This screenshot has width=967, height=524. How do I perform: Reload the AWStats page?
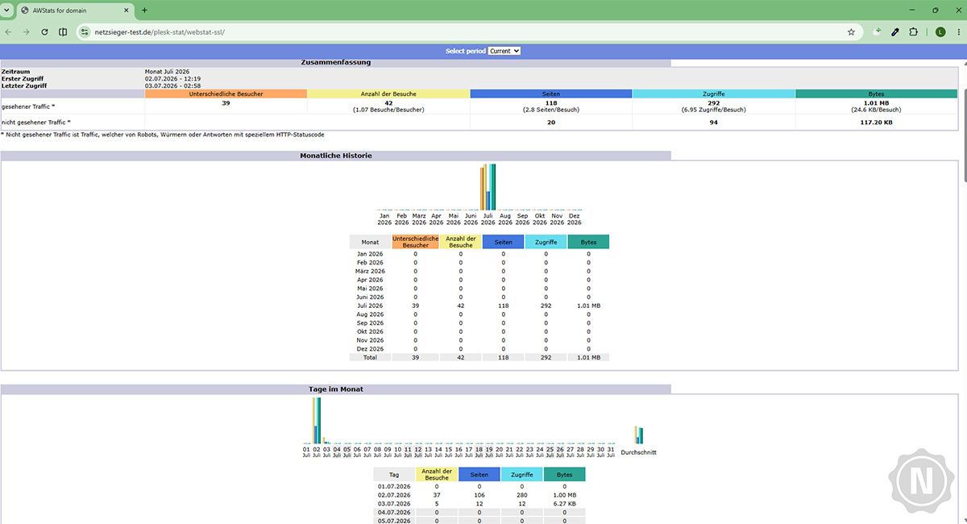[x=44, y=32]
